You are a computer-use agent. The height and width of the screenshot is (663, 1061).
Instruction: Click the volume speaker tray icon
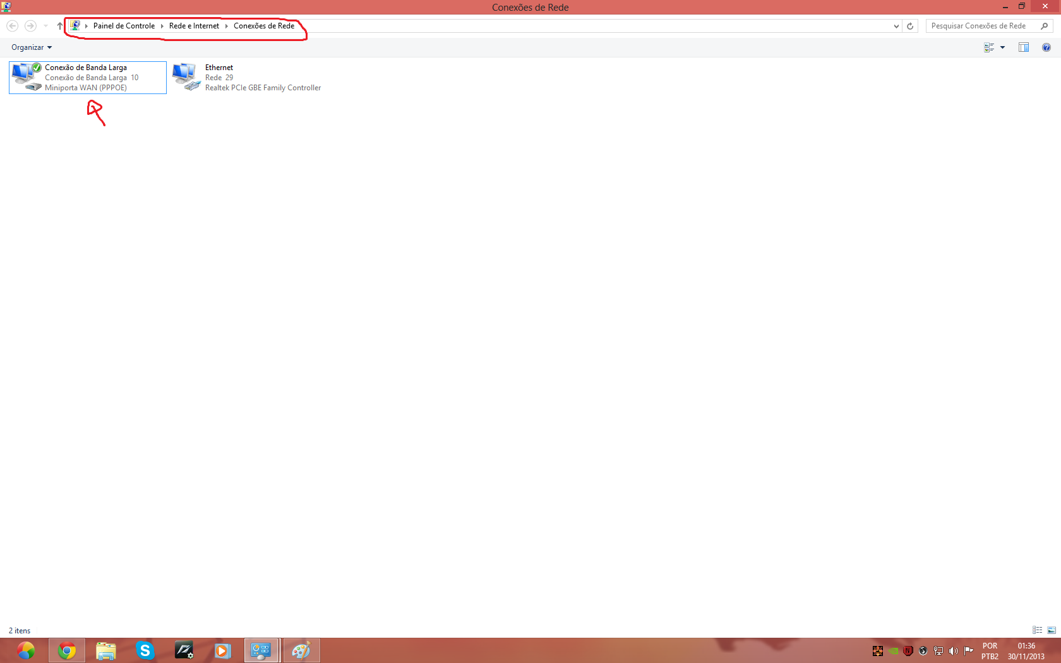tap(954, 651)
